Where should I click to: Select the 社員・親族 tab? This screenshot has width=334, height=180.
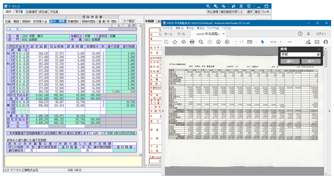tap(12, 21)
